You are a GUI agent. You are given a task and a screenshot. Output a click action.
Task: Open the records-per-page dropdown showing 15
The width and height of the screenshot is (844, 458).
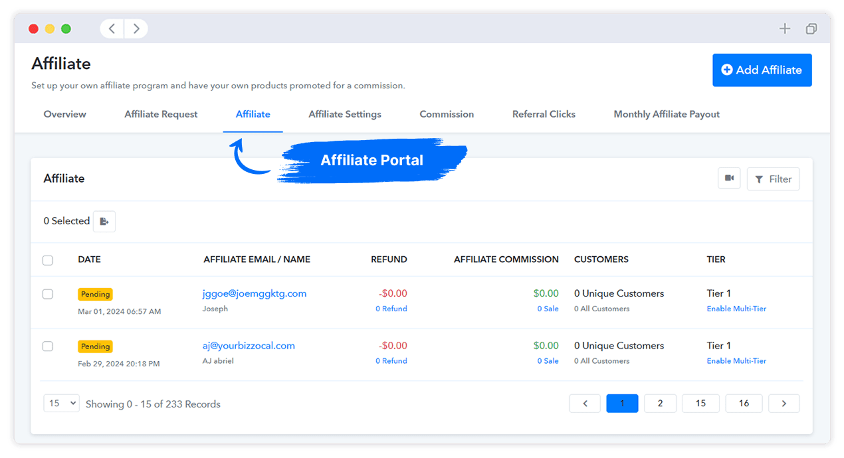click(61, 403)
